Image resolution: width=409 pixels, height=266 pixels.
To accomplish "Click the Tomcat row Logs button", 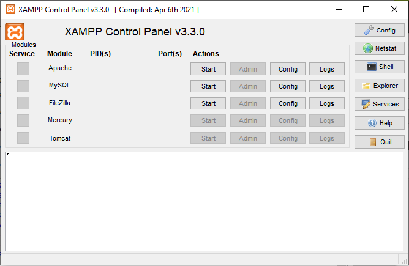I will (x=327, y=138).
